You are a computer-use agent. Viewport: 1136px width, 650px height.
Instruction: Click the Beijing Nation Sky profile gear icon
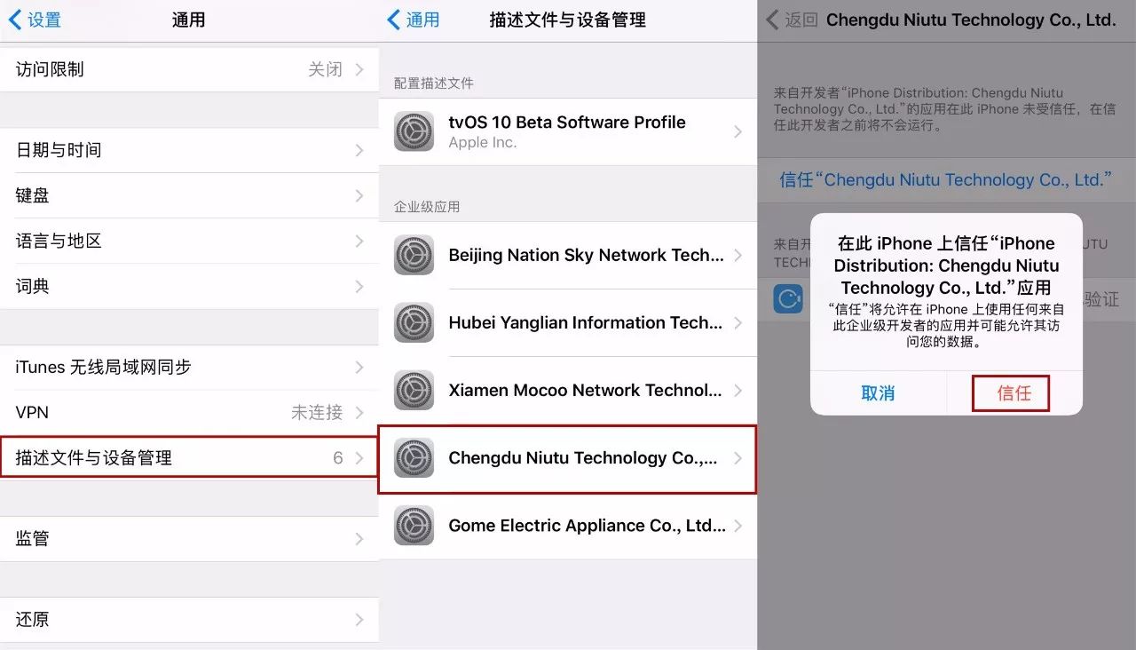[413, 255]
